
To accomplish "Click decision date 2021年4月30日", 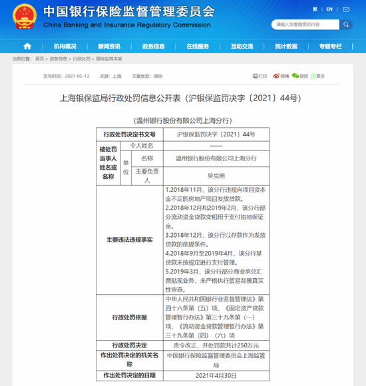I will pos(216,375).
